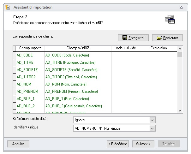
Task: Click Expression cell for AD_TITRE row
Action: click(158, 62)
